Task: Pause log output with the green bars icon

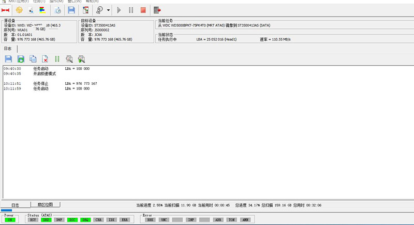Action: click(x=57, y=59)
